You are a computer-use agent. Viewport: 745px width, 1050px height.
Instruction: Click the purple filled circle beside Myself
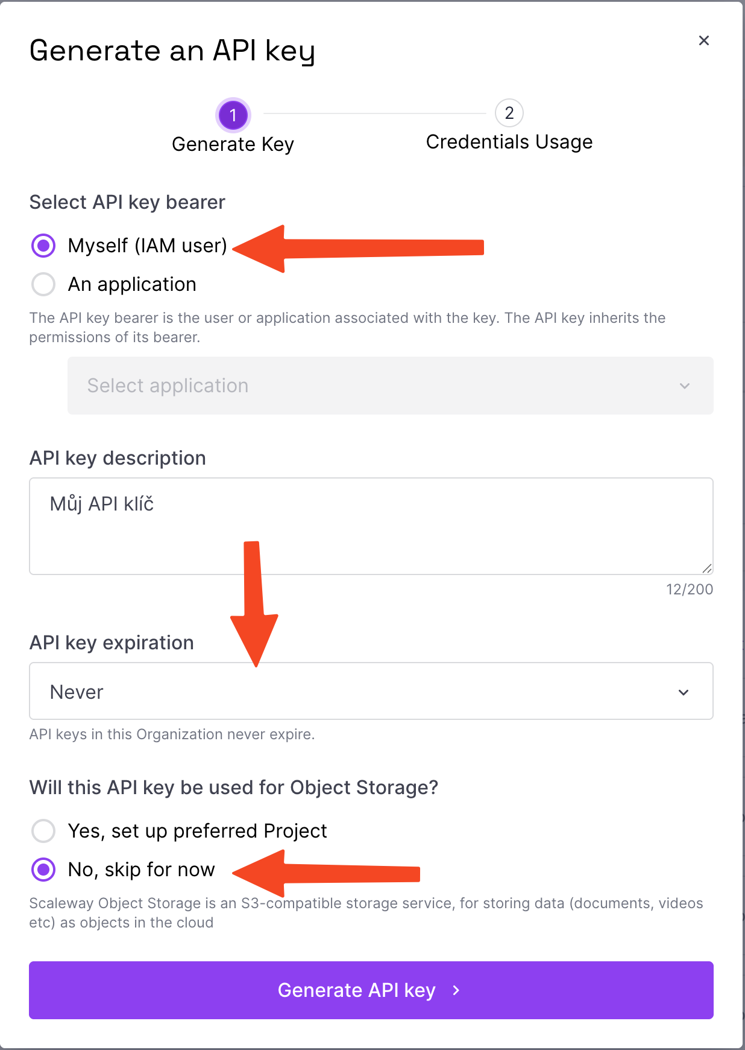(x=43, y=246)
